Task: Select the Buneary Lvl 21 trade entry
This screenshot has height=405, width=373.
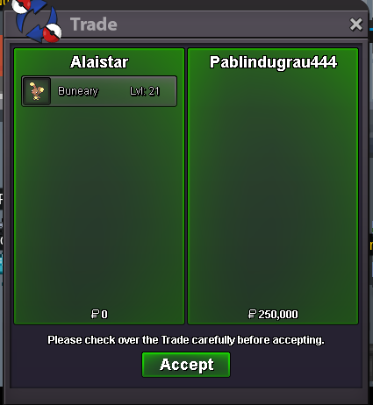Action: (99, 91)
